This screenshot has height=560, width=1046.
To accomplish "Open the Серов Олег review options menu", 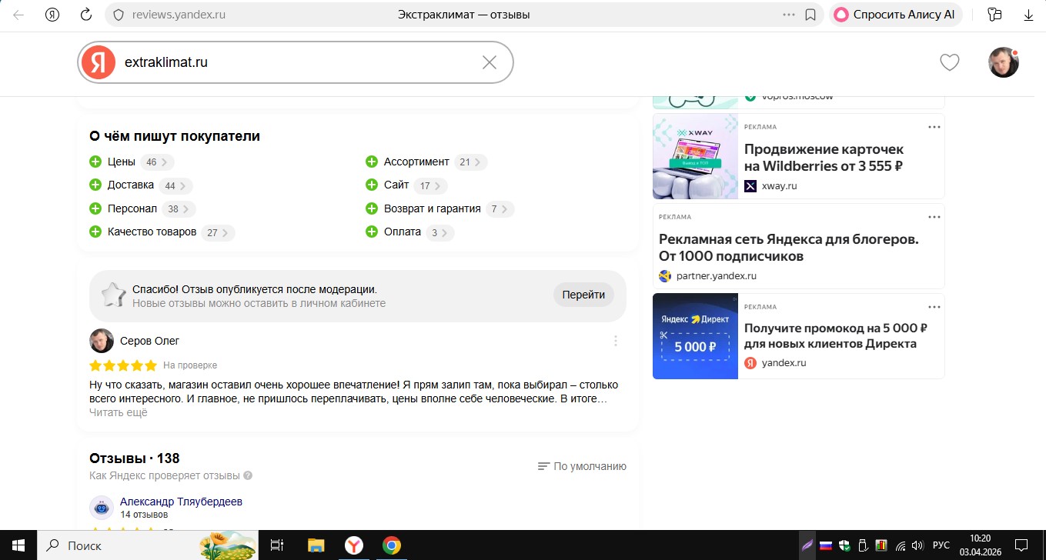I will click(x=615, y=341).
